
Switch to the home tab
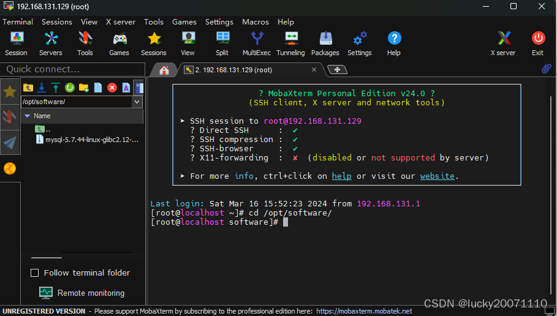[164, 70]
